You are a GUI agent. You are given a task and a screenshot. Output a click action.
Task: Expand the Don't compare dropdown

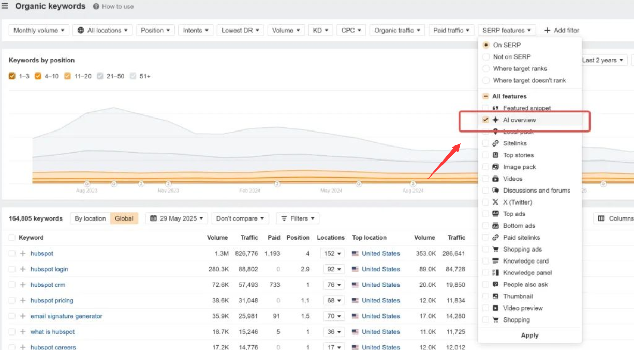point(240,218)
